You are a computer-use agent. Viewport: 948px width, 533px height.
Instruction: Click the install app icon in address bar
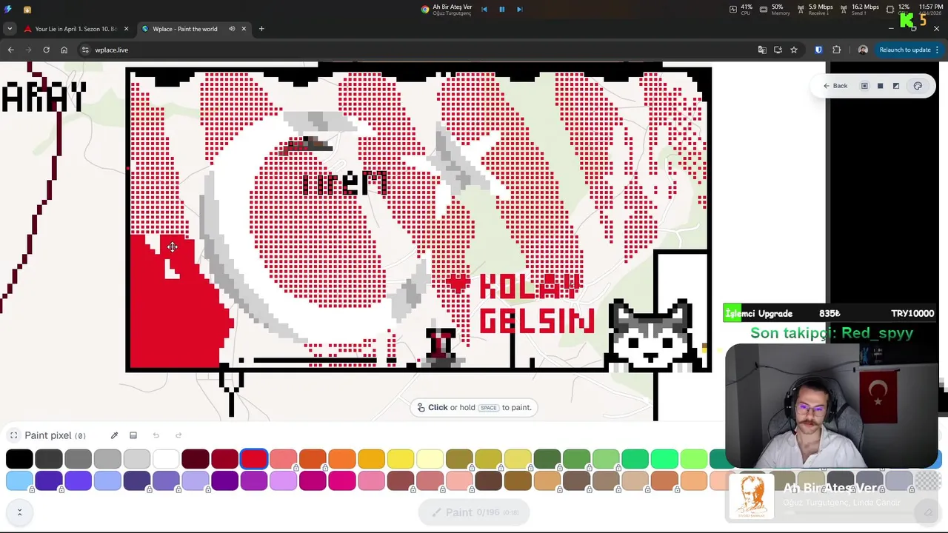coord(778,50)
